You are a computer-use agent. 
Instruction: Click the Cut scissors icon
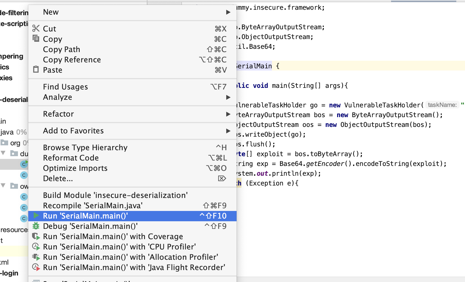coord(36,28)
